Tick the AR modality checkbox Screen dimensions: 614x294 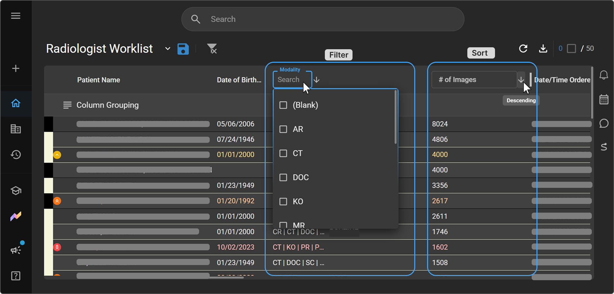pos(283,129)
